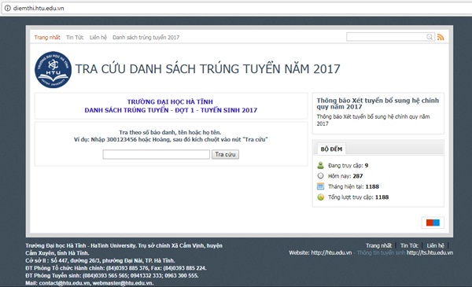Click the online users person icon
This screenshot has width=472, height=287.
point(321,165)
